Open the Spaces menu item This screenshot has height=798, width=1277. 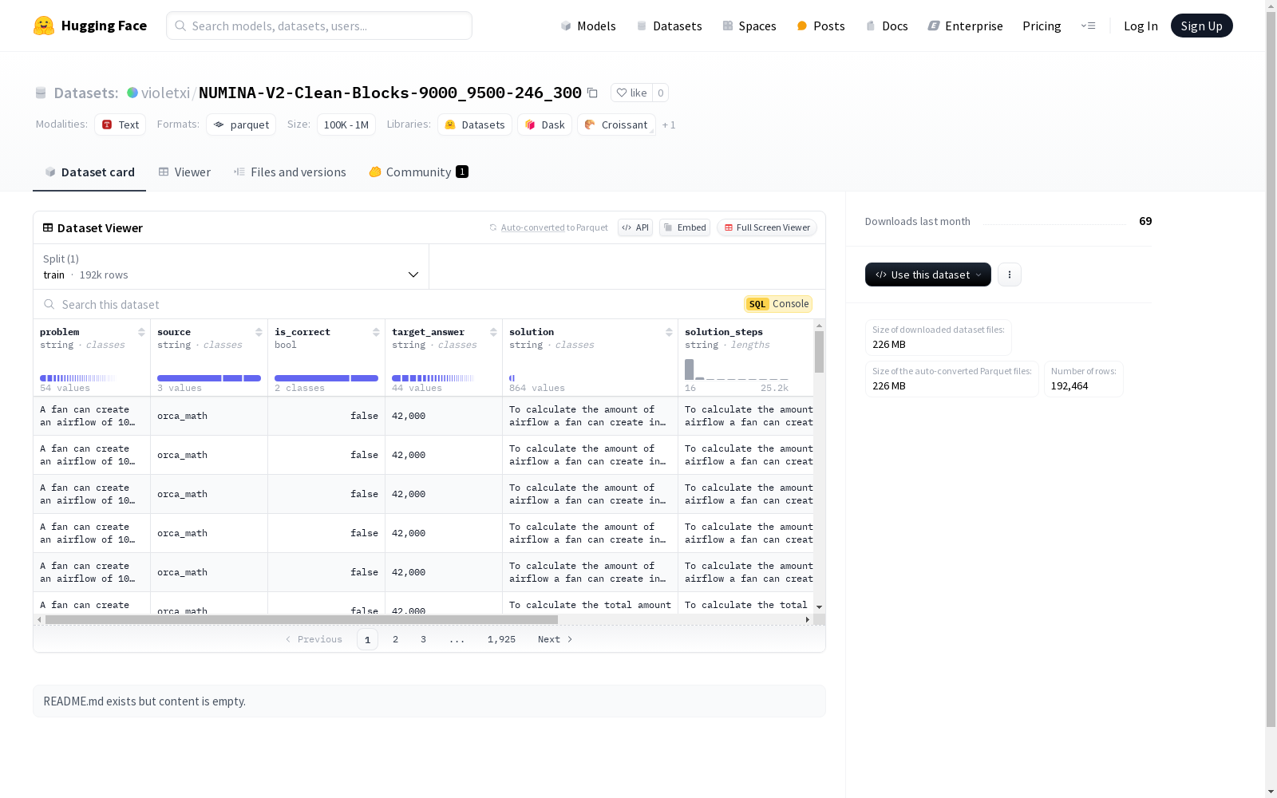[749, 26]
